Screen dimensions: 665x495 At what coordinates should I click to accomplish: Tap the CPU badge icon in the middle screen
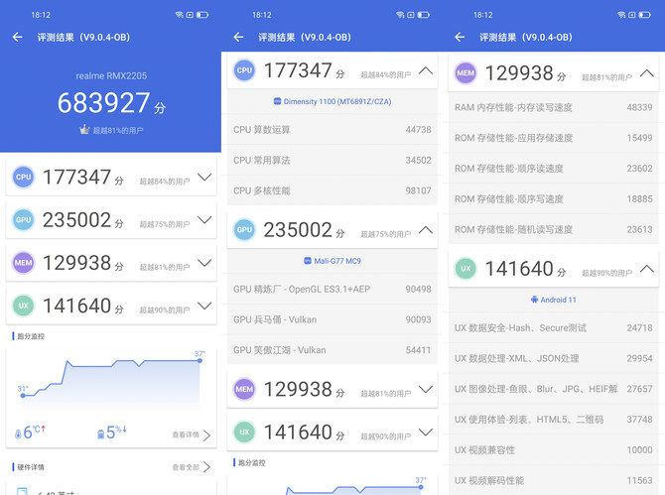244,70
